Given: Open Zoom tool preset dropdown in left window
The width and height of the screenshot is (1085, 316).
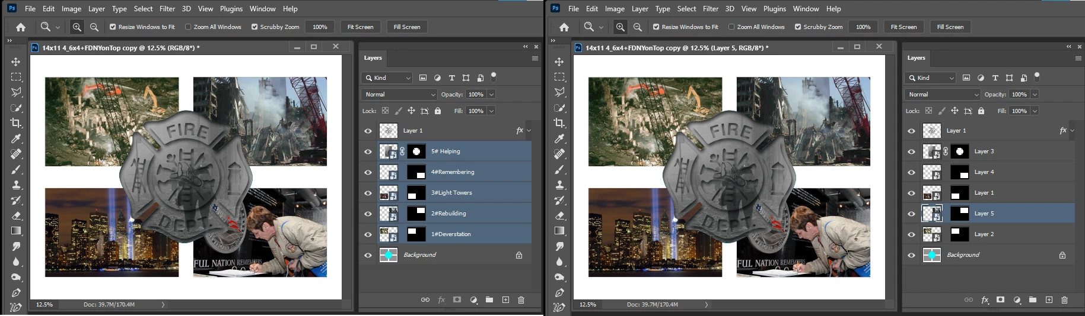Looking at the screenshot, I should tap(58, 27).
